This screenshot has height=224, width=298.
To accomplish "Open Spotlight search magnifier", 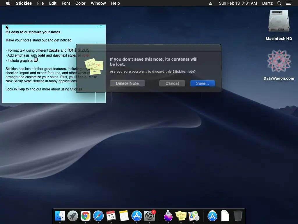I will pyautogui.click(x=279, y=3).
